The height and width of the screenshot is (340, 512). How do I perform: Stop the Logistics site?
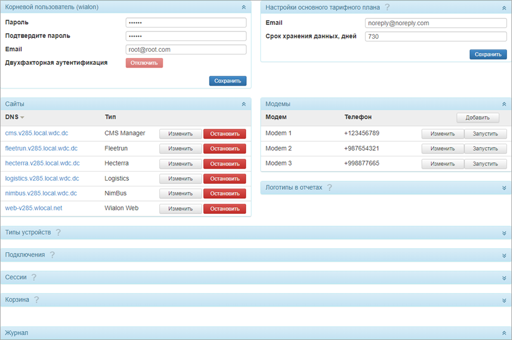pyautogui.click(x=225, y=179)
